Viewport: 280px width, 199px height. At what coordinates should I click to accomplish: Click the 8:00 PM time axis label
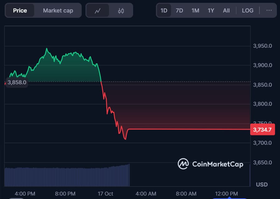pos(65,194)
